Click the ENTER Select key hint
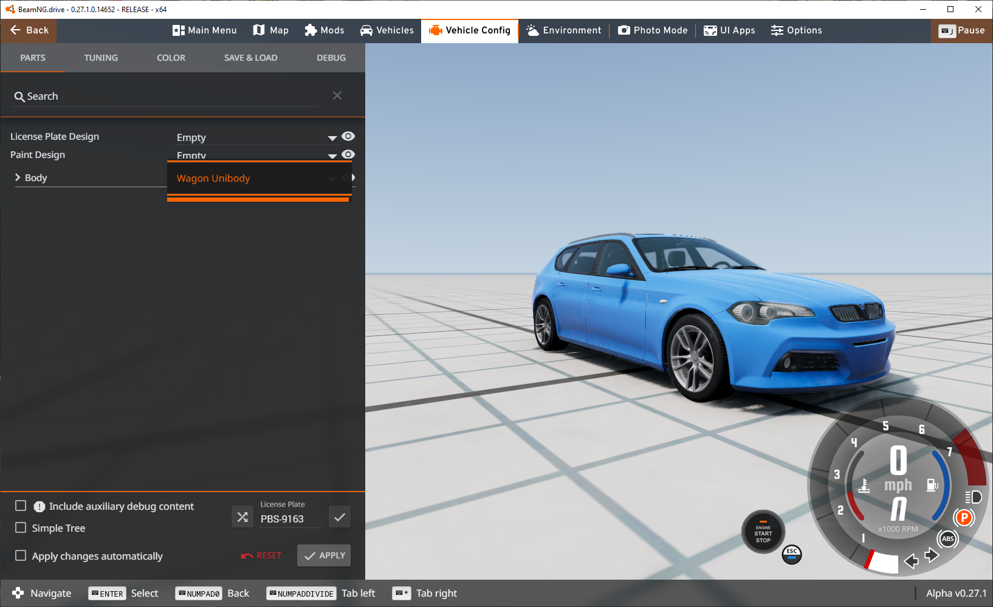Screen dimensions: 993x607 124,593
